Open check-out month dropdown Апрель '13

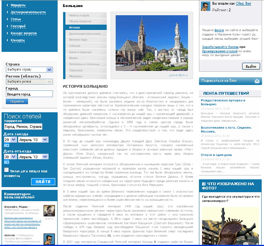tap(33, 157)
